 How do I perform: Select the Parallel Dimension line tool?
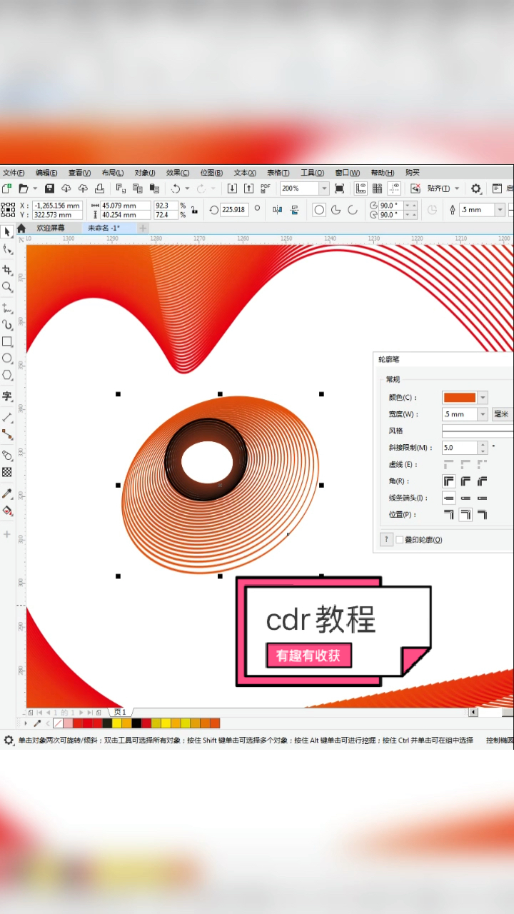point(7,417)
